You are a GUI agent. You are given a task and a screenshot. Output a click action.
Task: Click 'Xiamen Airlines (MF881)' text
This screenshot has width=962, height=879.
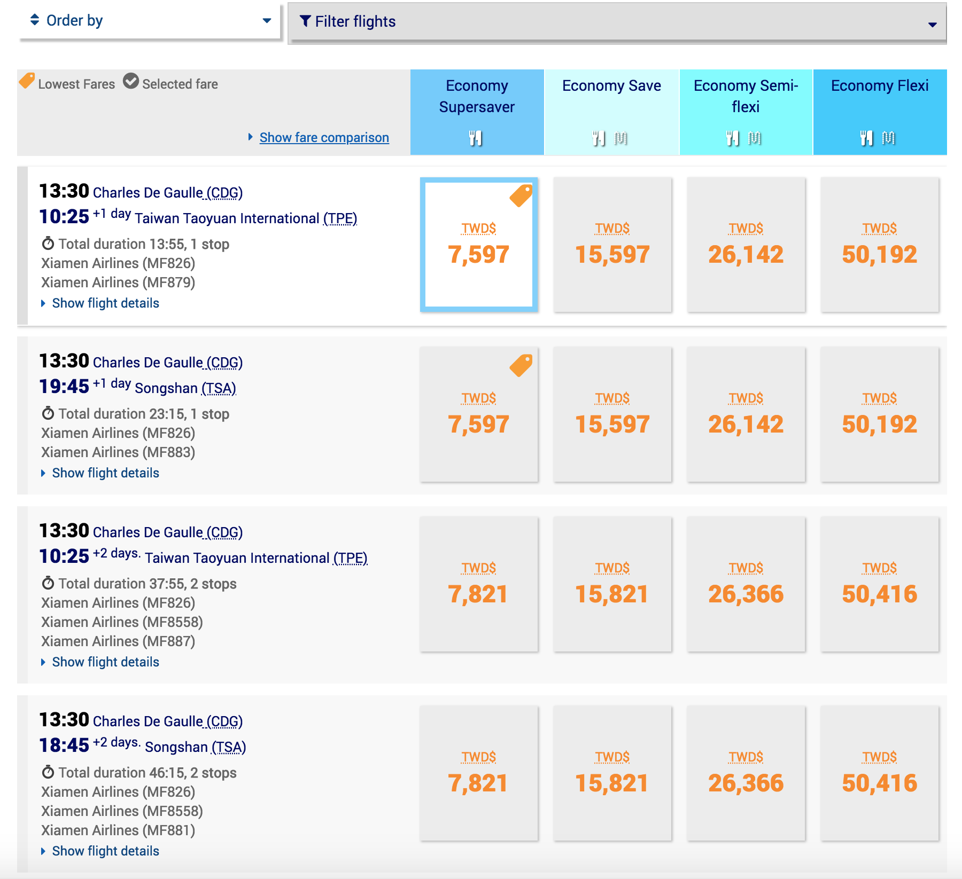(x=118, y=830)
